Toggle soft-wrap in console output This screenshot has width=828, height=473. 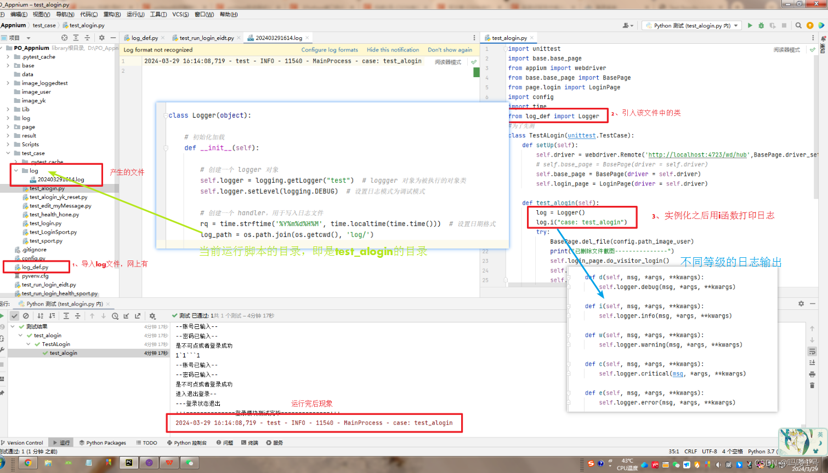coord(812,351)
